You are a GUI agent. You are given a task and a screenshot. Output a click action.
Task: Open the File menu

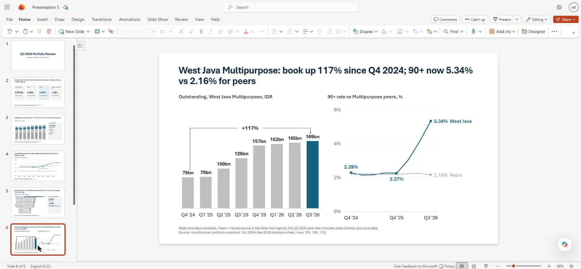pyautogui.click(x=9, y=19)
